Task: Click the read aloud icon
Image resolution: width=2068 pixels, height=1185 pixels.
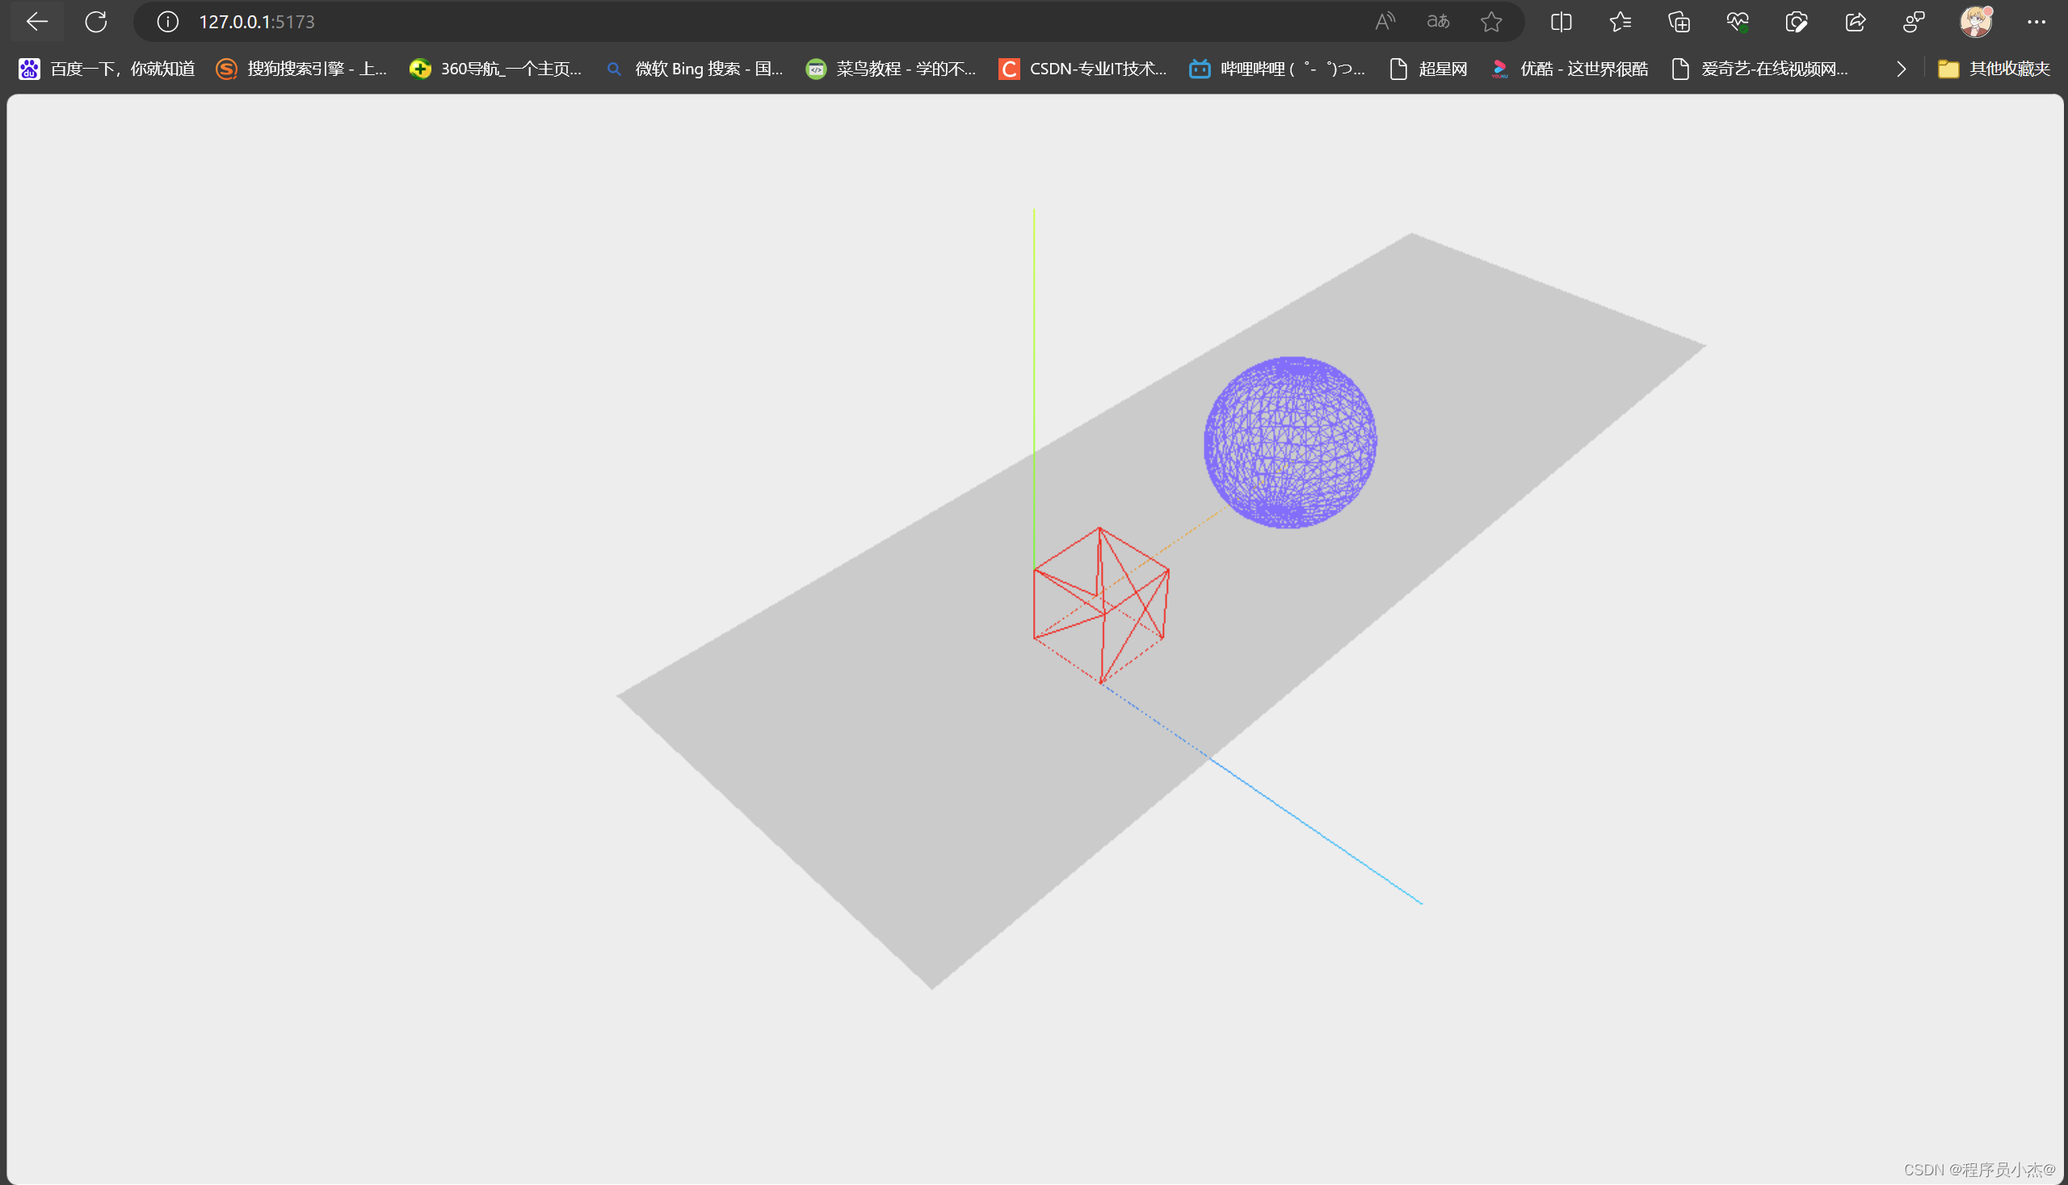Action: click(x=1385, y=22)
